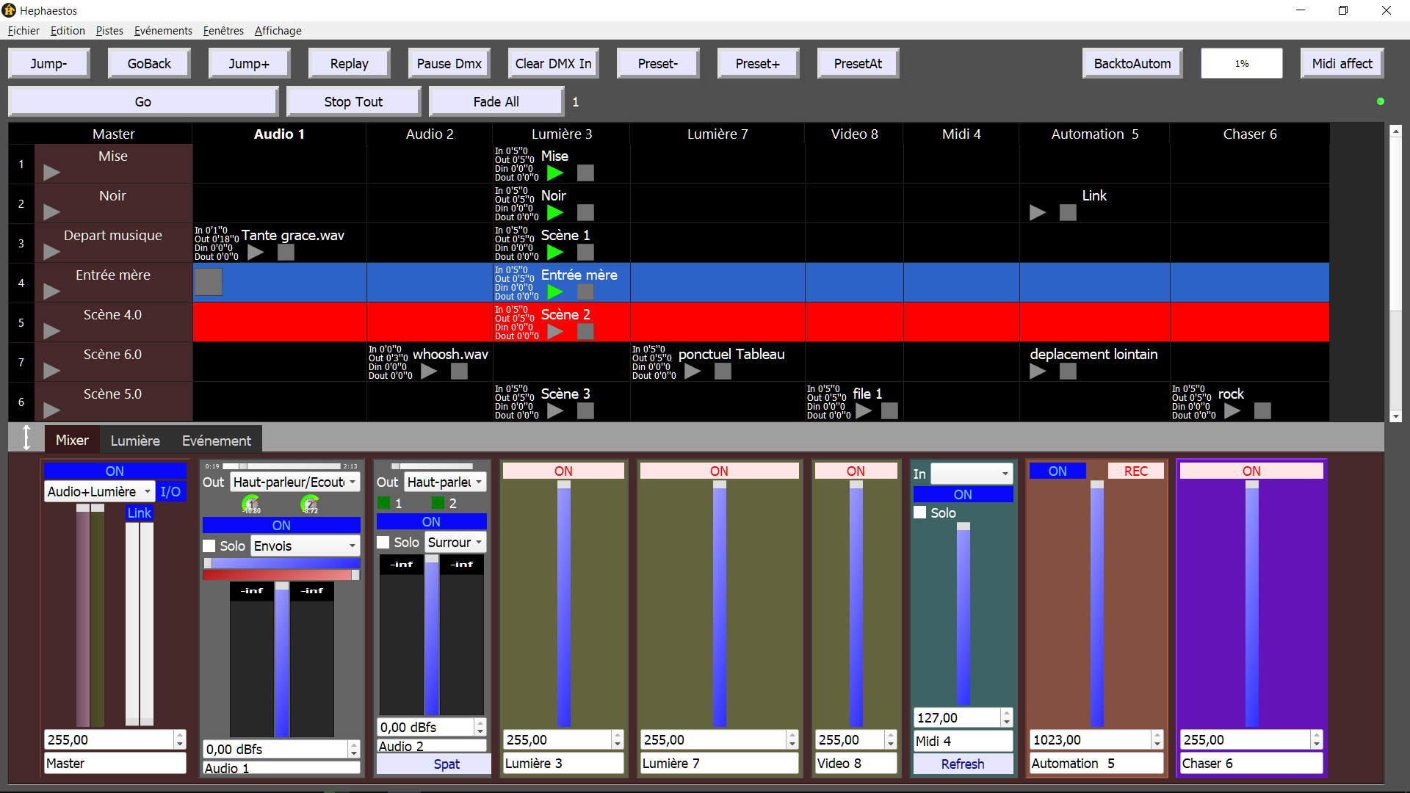The image size is (1410, 793).
Task: Click the resize arrow beside Mixer tab
Action: tap(26, 438)
